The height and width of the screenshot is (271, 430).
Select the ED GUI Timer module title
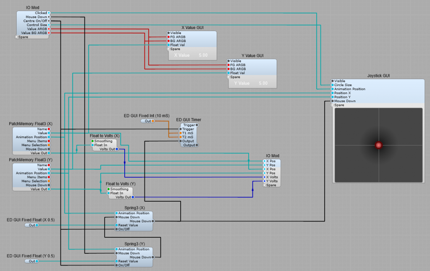188,120
